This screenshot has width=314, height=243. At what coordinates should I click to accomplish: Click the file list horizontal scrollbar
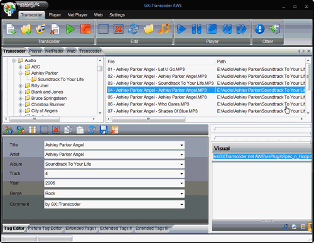149,119
